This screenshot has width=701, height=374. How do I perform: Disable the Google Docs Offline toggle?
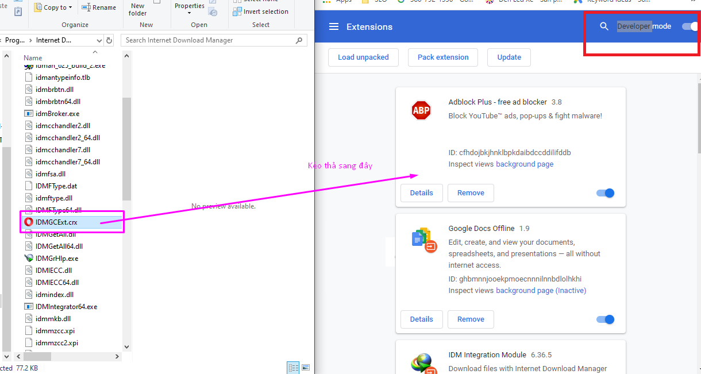click(606, 319)
